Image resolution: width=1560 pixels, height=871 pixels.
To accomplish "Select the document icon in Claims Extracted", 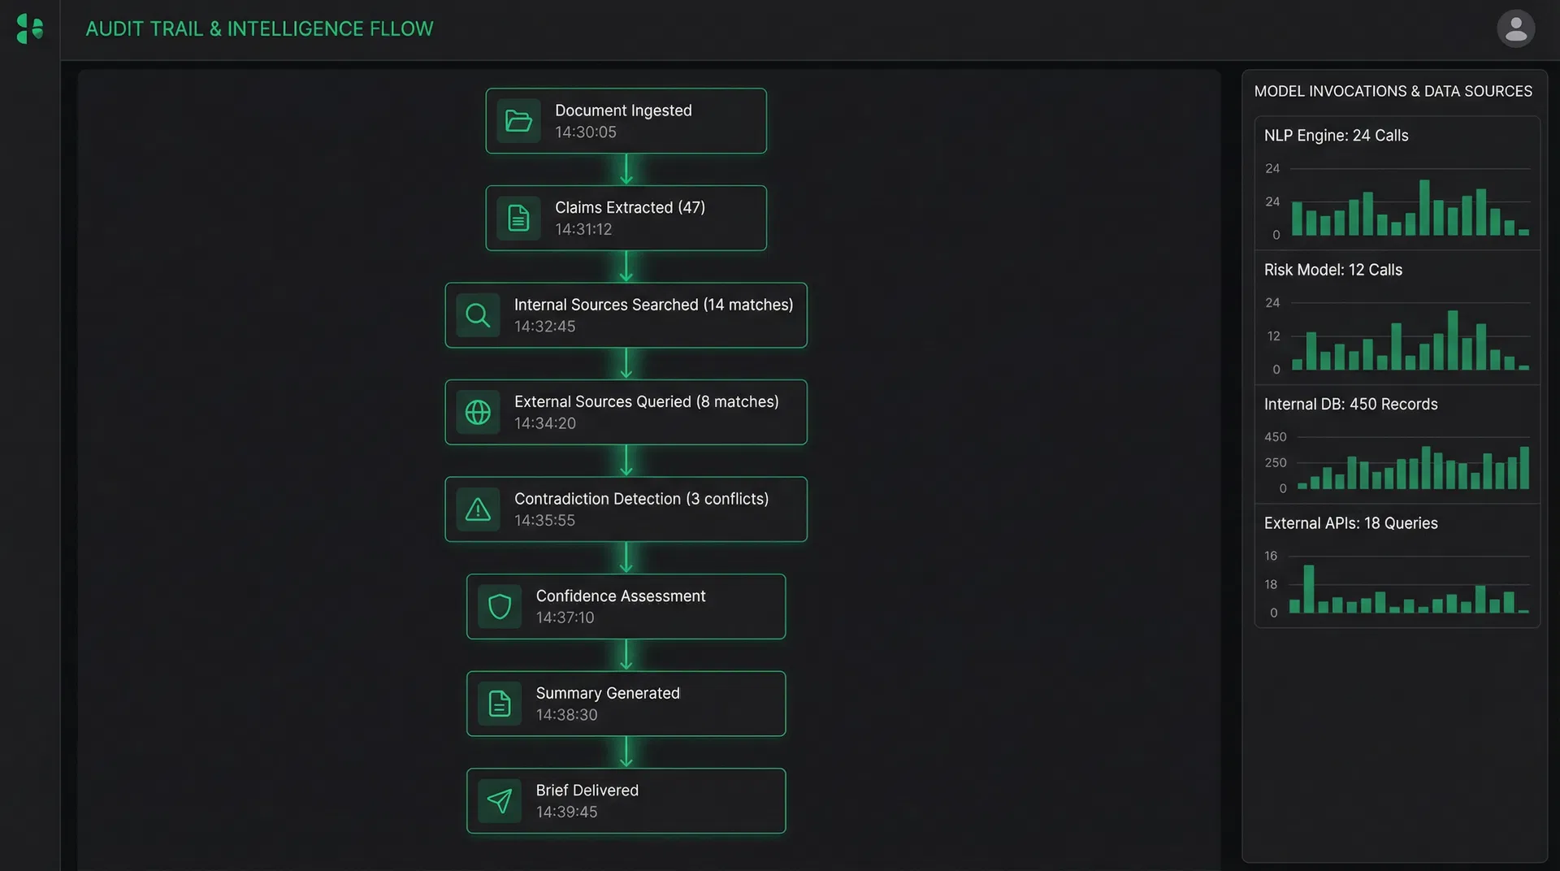I will (x=518, y=218).
